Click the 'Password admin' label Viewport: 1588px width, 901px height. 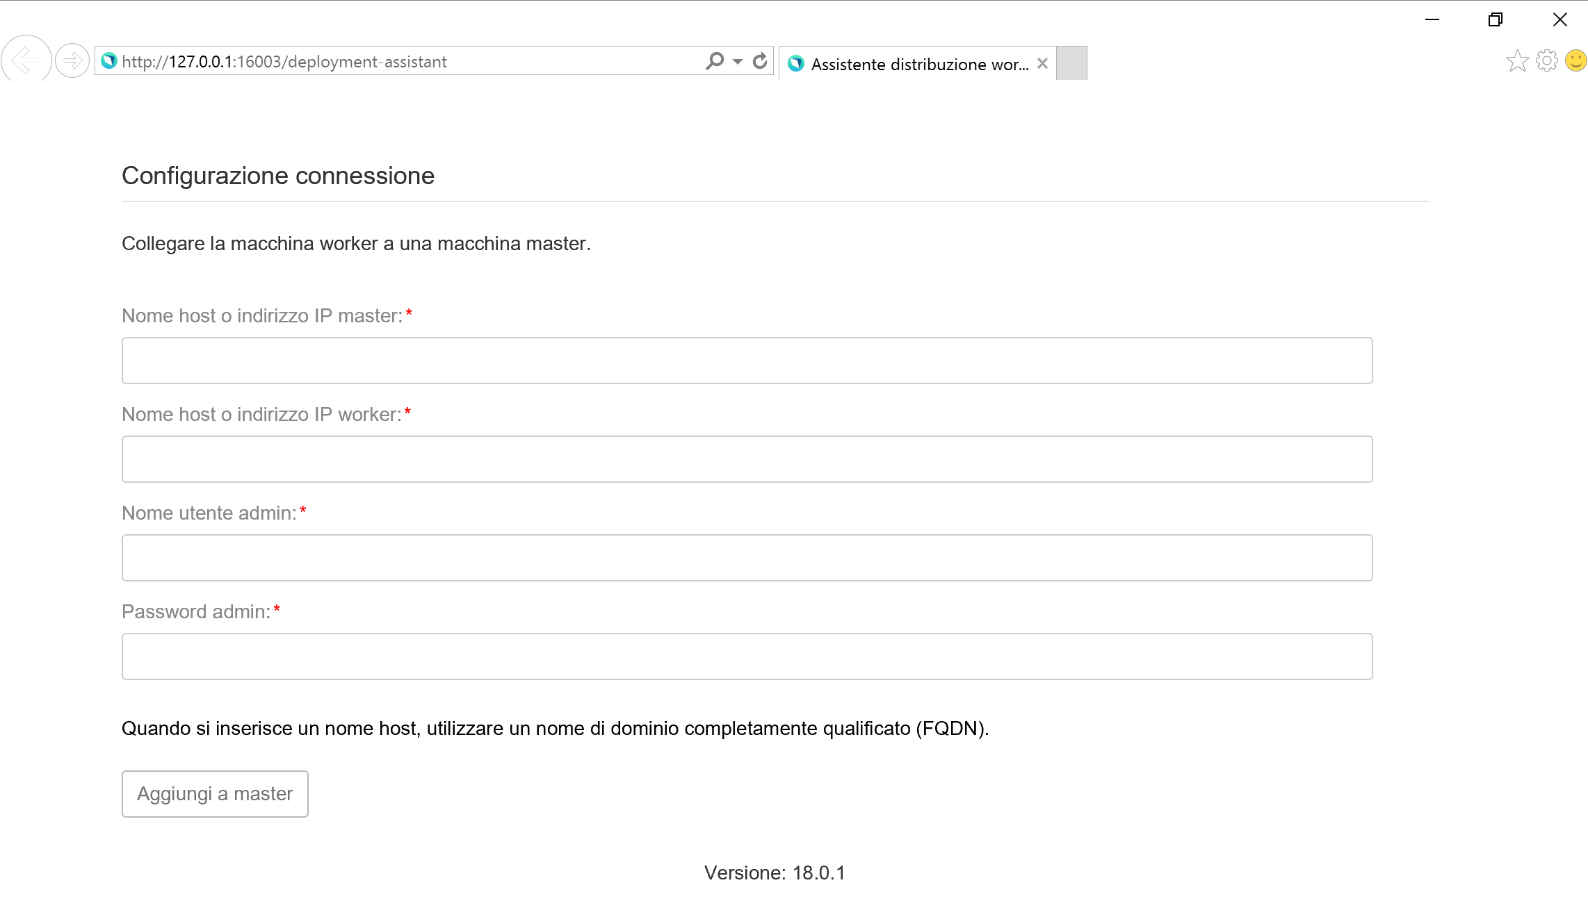tap(196, 612)
